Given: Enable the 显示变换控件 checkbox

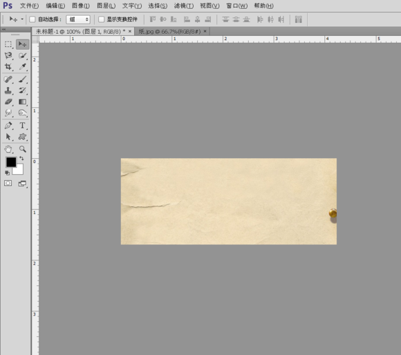Looking at the screenshot, I should click(102, 19).
